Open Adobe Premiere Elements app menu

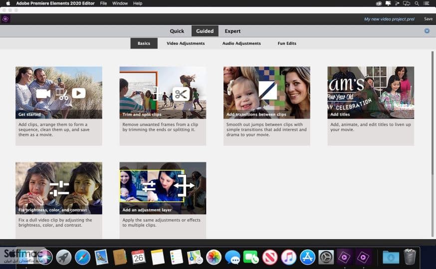point(55,3)
